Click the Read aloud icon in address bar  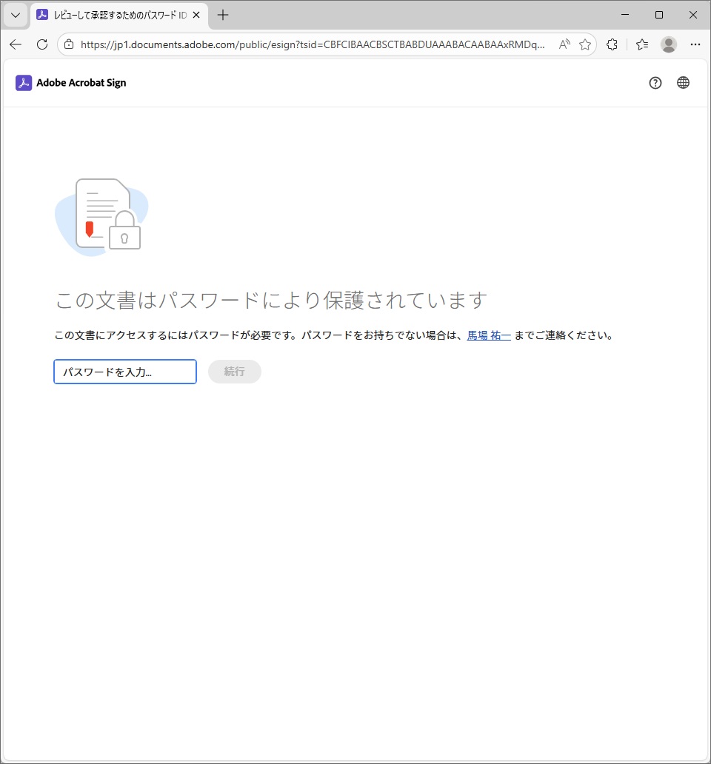pos(564,44)
